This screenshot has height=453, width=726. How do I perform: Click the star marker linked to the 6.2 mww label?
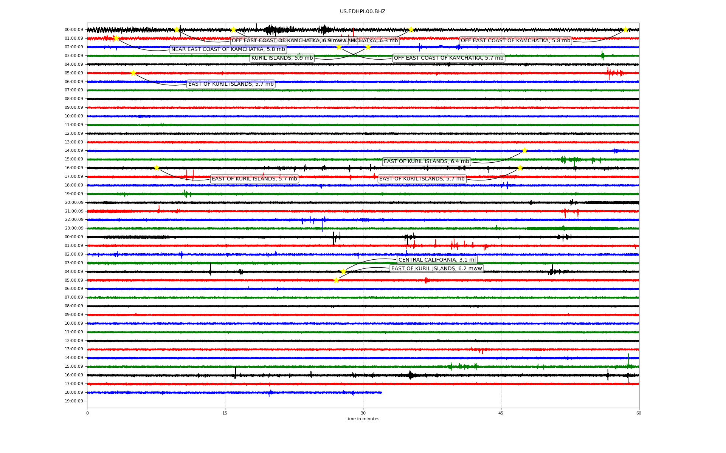pyautogui.click(x=336, y=280)
